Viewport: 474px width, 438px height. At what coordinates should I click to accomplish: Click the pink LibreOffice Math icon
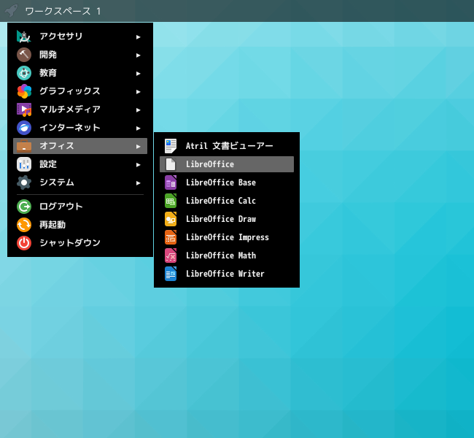pos(171,255)
